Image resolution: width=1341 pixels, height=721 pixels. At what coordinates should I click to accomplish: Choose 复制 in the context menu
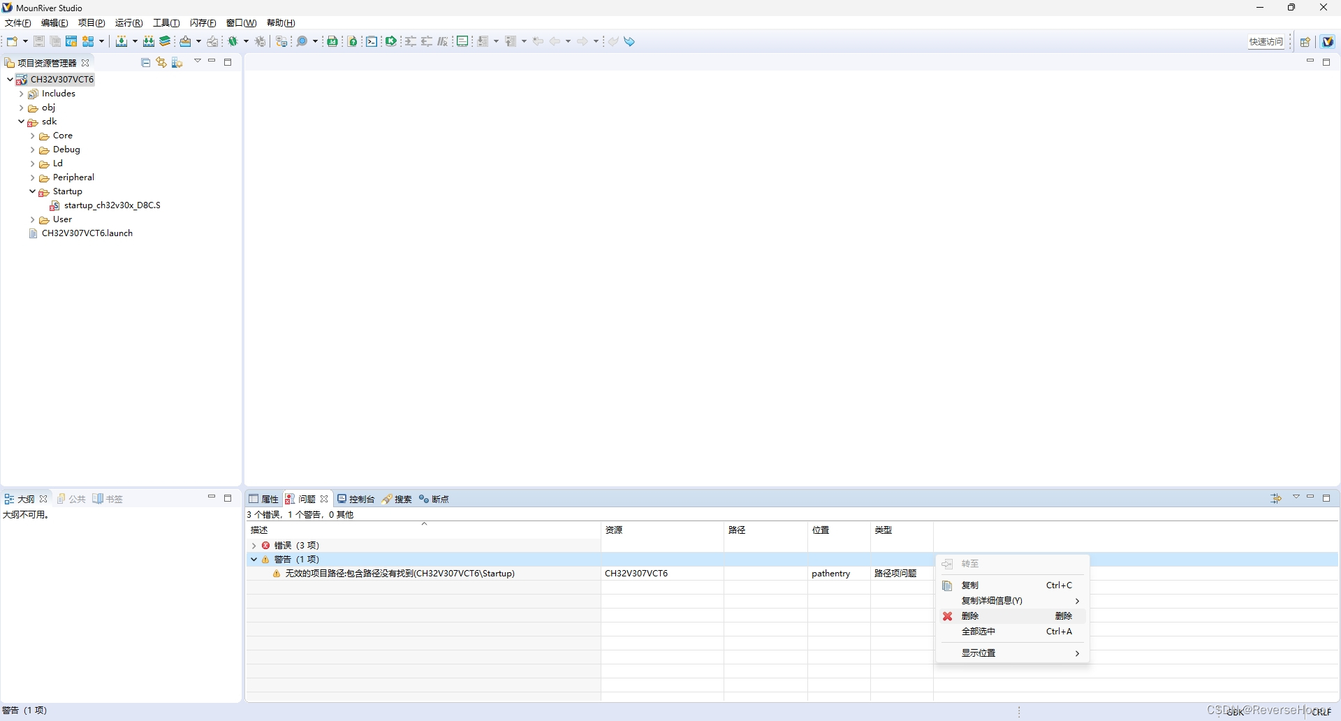coord(1012,585)
